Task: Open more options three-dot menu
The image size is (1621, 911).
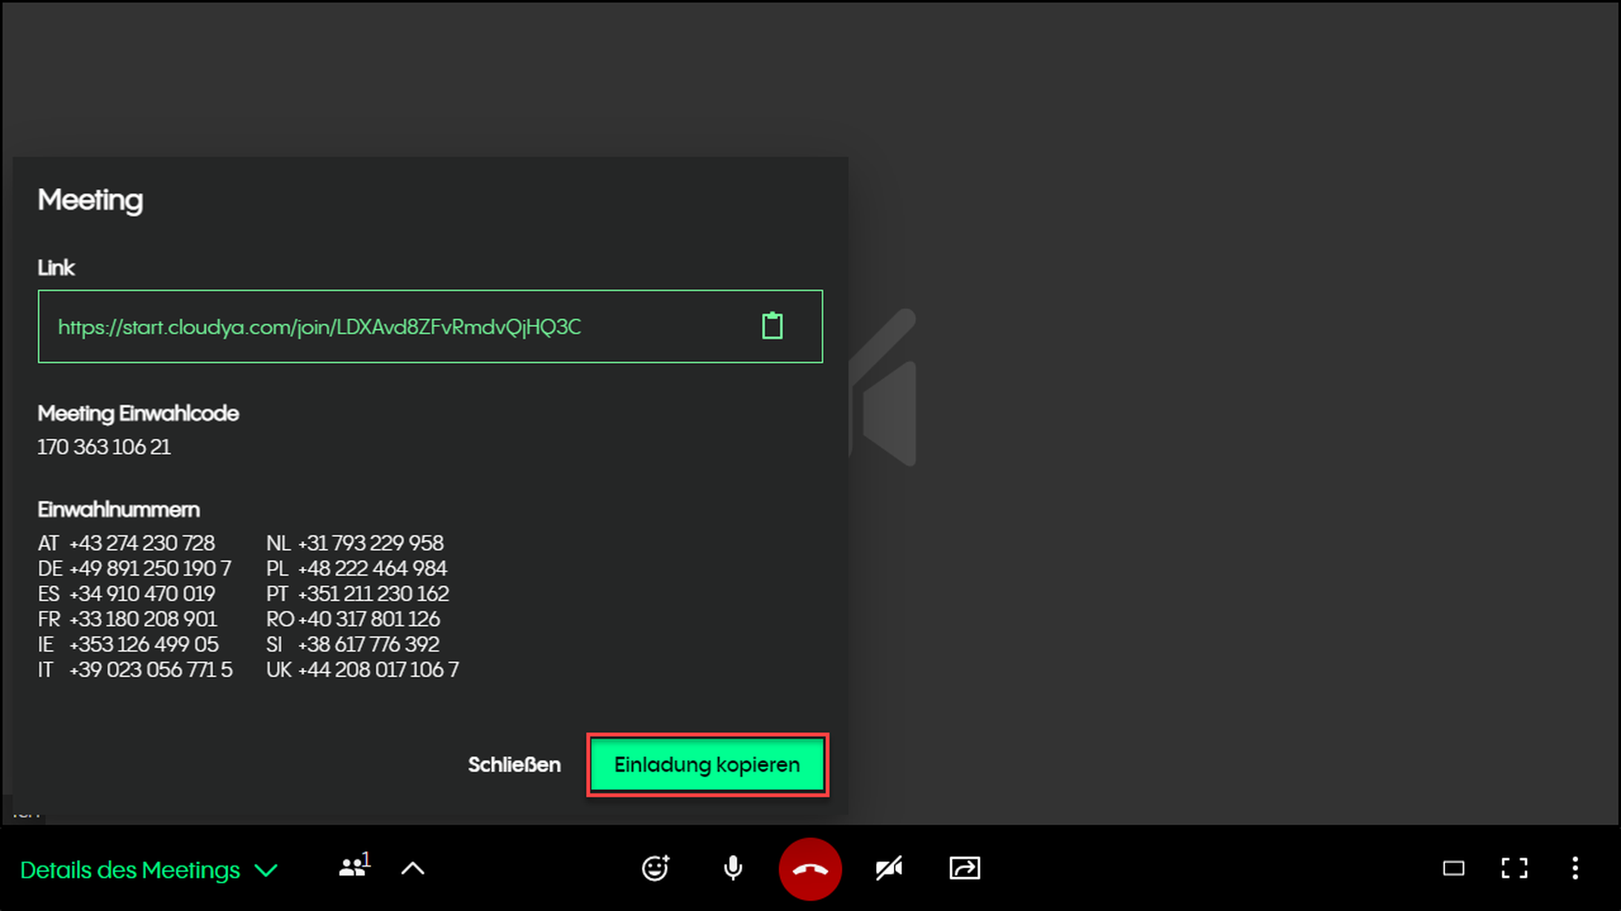Action: (x=1575, y=869)
